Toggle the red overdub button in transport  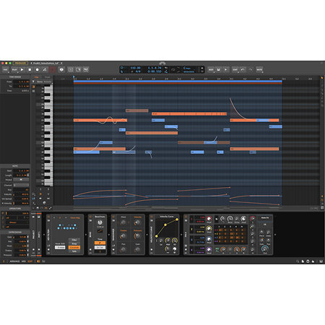[53, 69]
